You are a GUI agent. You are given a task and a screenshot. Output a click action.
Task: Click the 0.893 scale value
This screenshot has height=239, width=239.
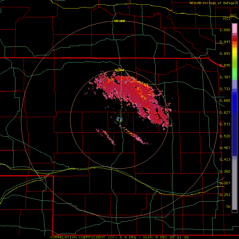pyautogui.click(x=225, y=53)
